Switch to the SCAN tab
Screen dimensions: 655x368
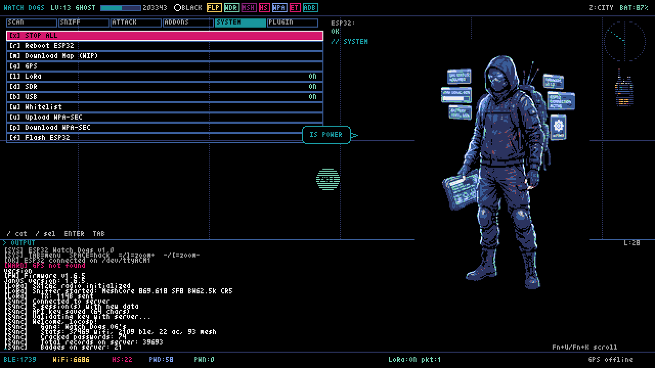point(31,22)
